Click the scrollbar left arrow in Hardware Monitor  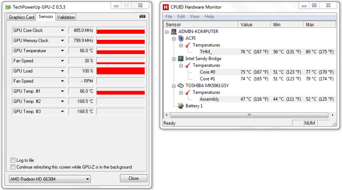click(167, 115)
